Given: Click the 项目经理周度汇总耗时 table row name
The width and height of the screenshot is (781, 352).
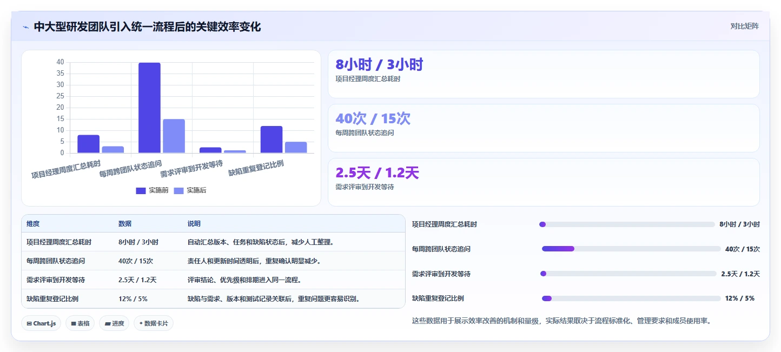Looking at the screenshot, I should point(59,242).
